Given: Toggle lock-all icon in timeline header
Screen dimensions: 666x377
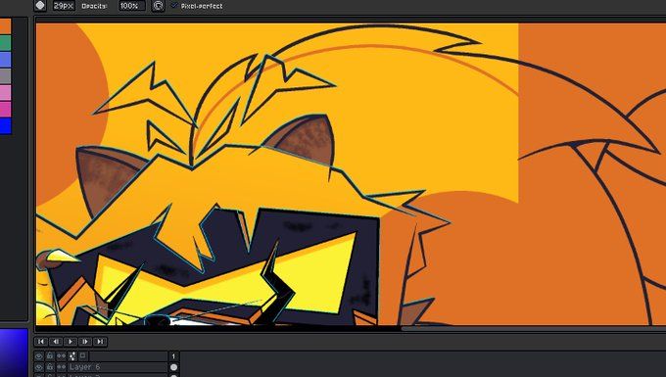Looking at the screenshot, I should point(50,355).
